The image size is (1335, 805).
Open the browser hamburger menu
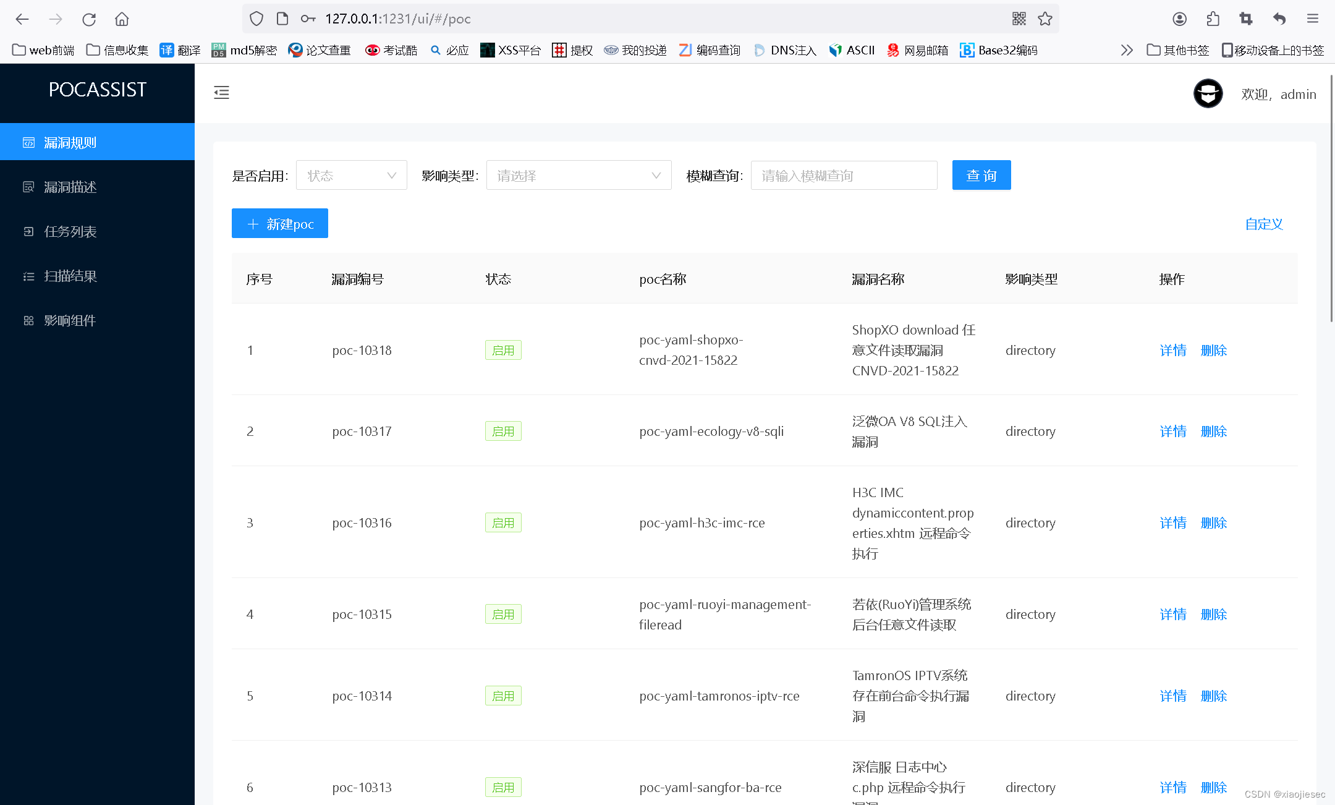point(1313,19)
